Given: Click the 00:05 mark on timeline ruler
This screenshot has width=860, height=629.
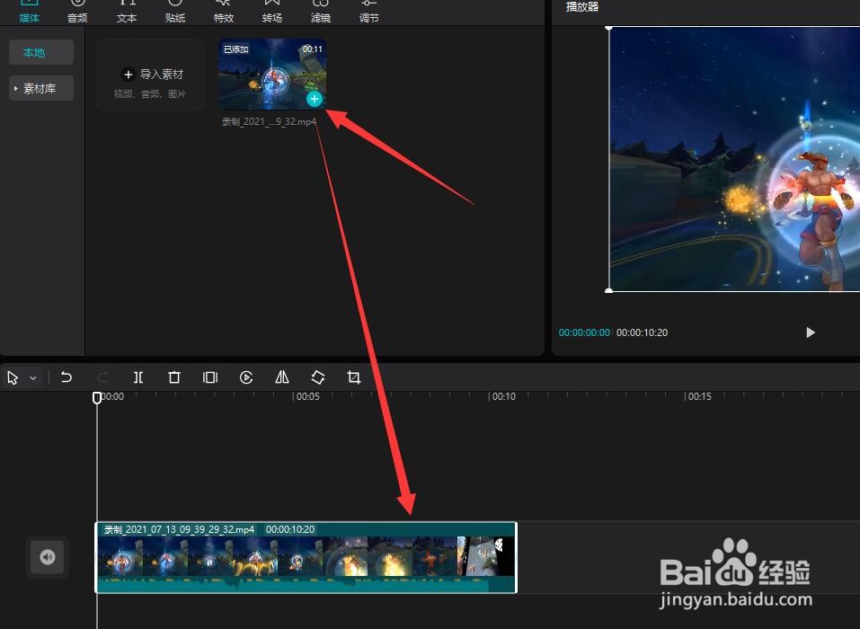Looking at the screenshot, I should pyautogui.click(x=306, y=396).
